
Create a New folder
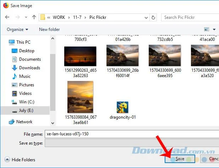[x=49, y=29]
